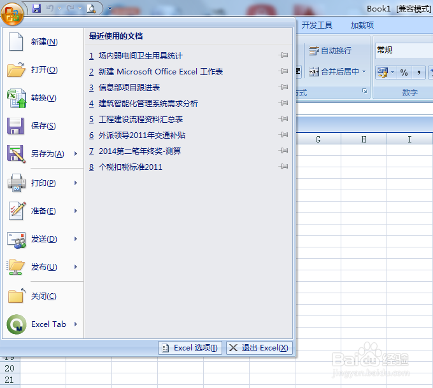Expand the 另存为(A) submenu arrow
The image size is (433, 388).
(x=76, y=153)
